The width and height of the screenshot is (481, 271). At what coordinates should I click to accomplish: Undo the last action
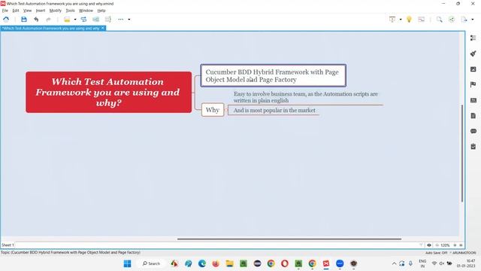(36, 20)
